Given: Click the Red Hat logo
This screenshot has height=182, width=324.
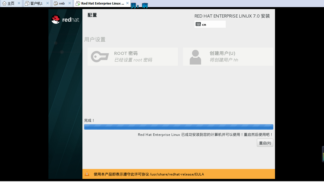Looking at the screenshot, I should (65, 20).
